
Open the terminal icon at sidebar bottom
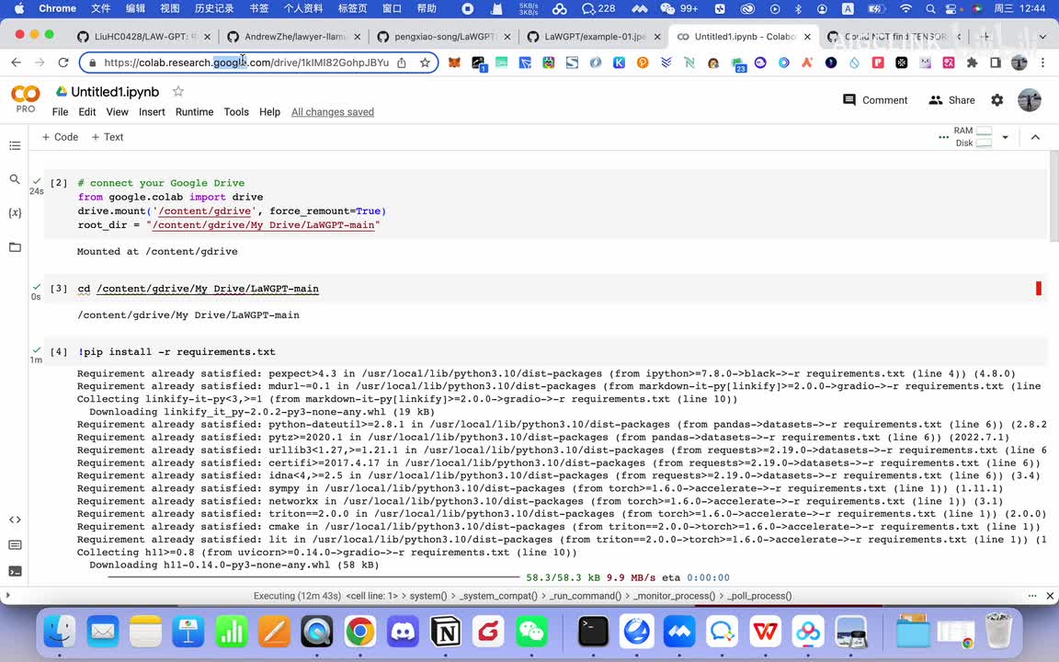(x=15, y=571)
